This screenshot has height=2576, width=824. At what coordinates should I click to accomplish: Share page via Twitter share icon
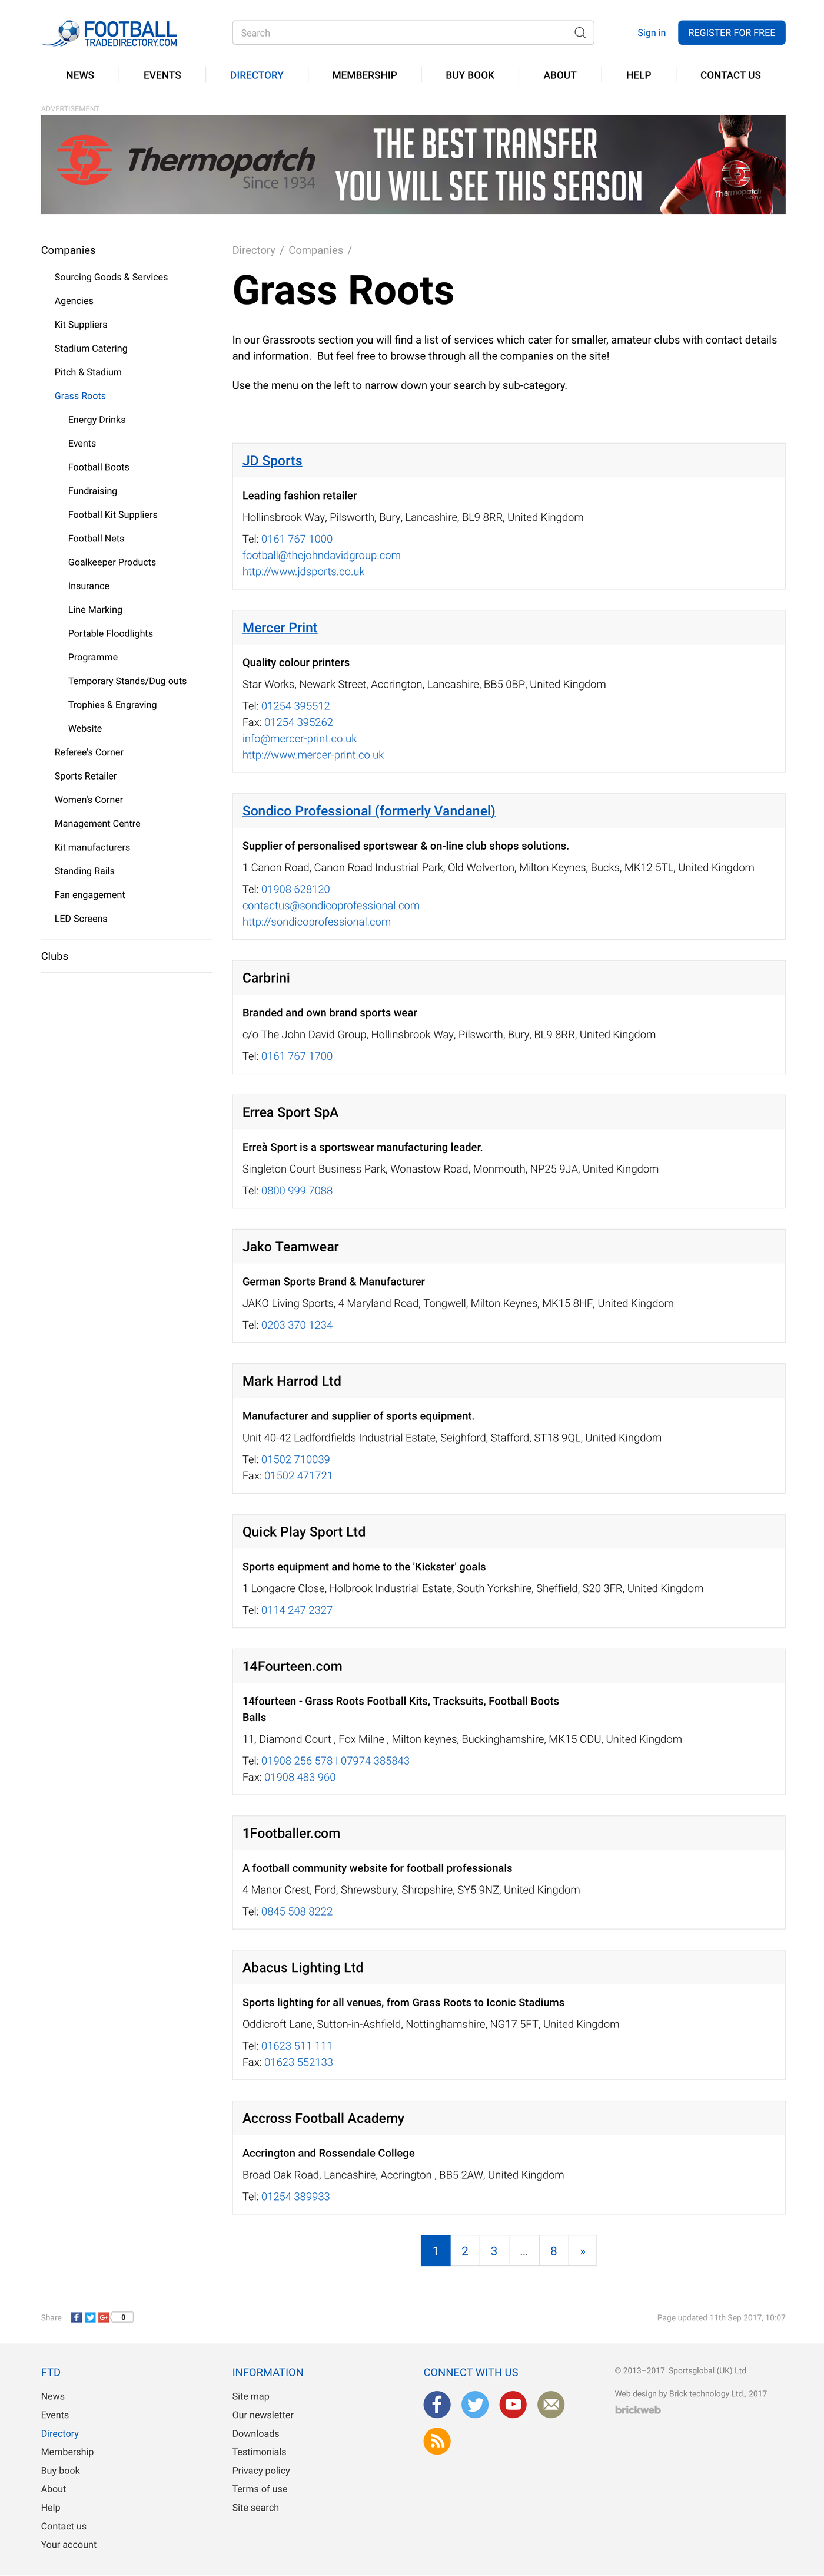pyautogui.click(x=90, y=2317)
